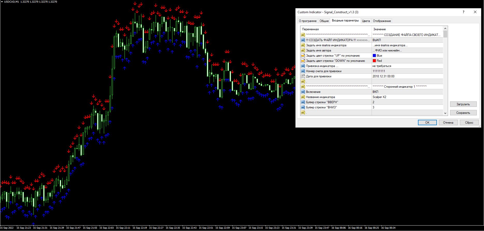Image resolution: width=484 pixels, height=231 pixels.
Task: Click the Задать имя автора label
Action: click(319, 50)
